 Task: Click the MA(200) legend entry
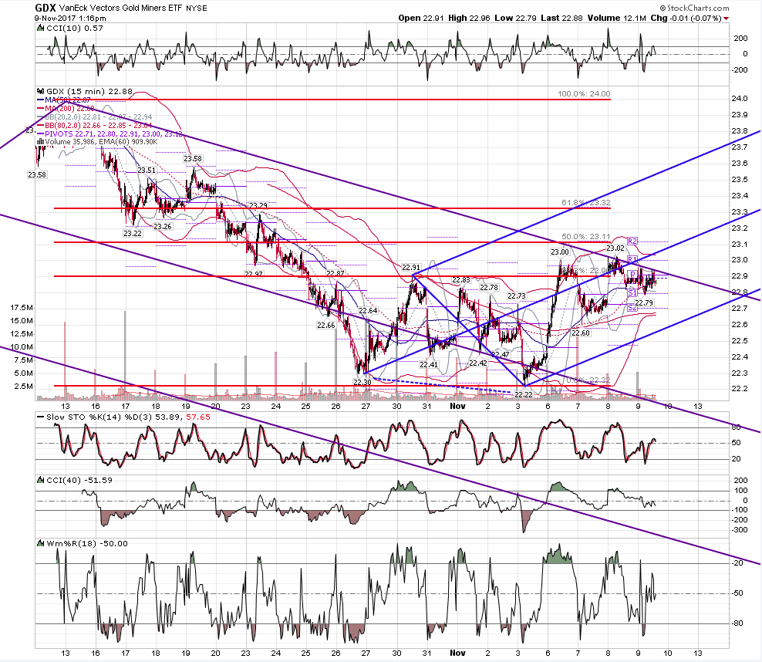click(66, 108)
